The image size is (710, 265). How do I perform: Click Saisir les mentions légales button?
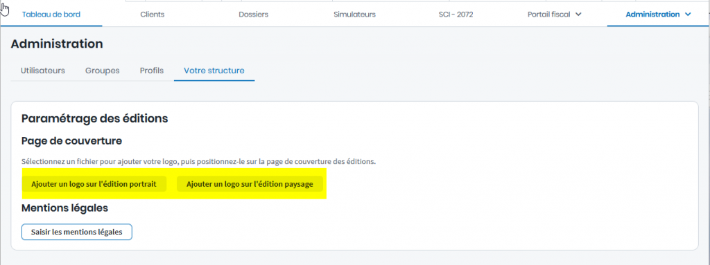click(76, 232)
